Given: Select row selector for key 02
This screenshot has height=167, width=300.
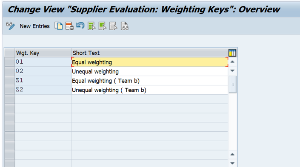Looking at the screenshot, I should coord(9,71).
